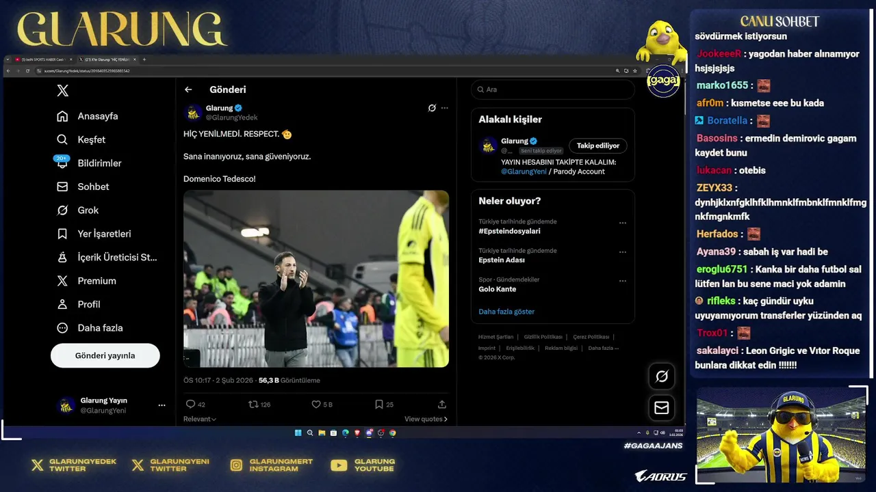This screenshot has width=876, height=492.
Task: Open Sohbet messages in sidebar
Action: coord(83,187)
